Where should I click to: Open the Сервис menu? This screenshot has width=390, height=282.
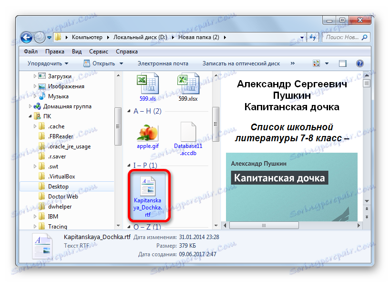click(99, 52)
